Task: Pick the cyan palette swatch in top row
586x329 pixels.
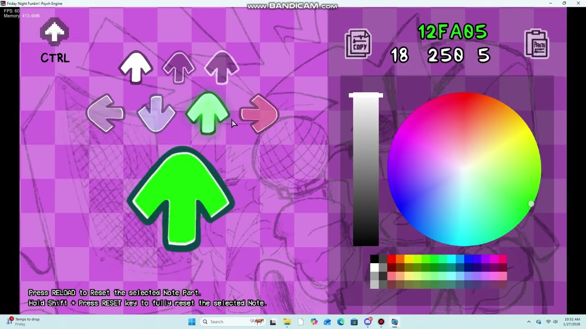Action: 451,259
